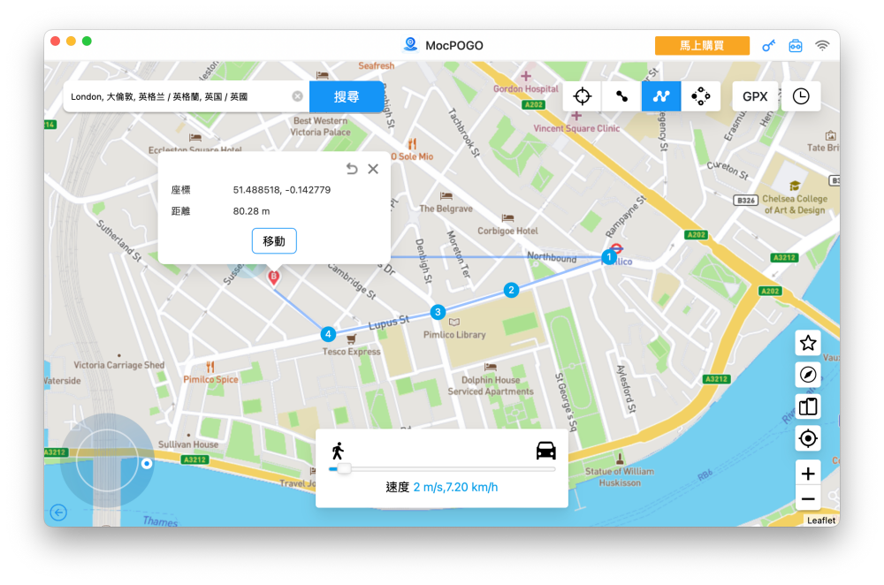The height and width of the screenshot is (585, 884).
Task: Click the Wi-Fi connection icon
Action: 822,46
